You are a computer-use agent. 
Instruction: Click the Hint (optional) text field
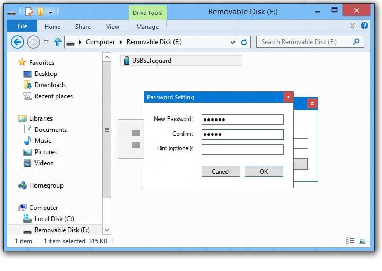click(x=242, y=149)
